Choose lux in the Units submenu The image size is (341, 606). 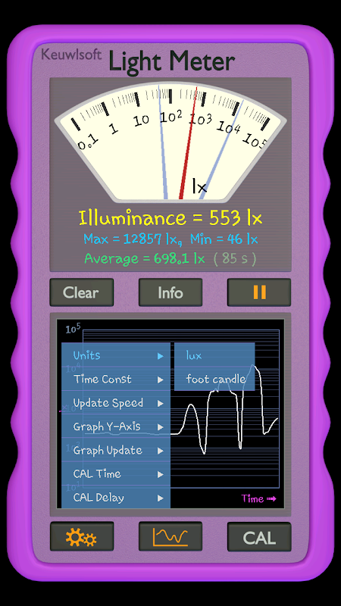(x=214, y=355)
